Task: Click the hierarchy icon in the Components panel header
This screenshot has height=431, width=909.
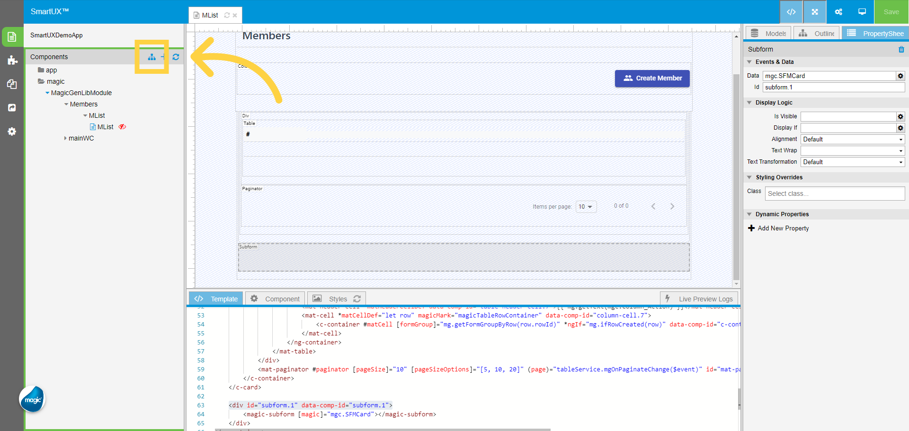Action: [x=152, y=57]
